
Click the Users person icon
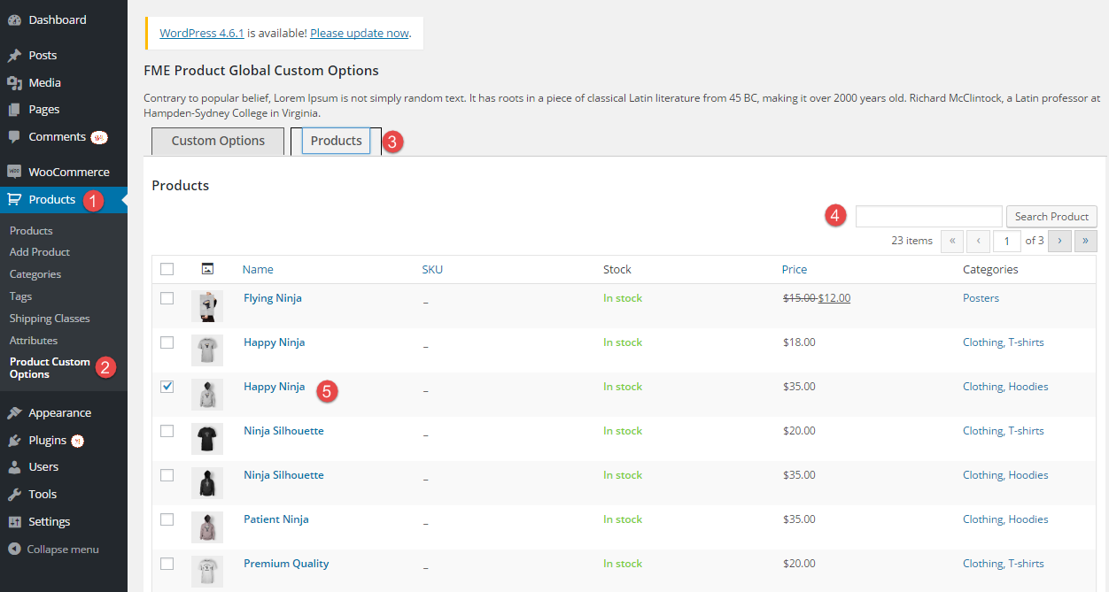pyautogui.click(x=14, y=466)
